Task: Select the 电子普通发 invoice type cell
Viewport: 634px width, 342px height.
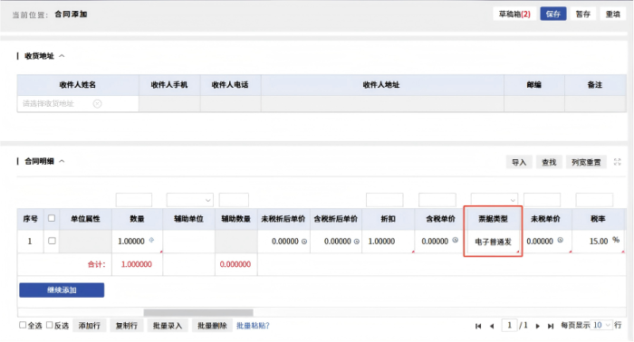Action: pos(494,242)
